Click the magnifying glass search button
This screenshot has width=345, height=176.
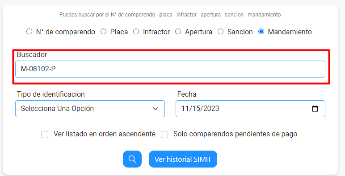(132, 159)
